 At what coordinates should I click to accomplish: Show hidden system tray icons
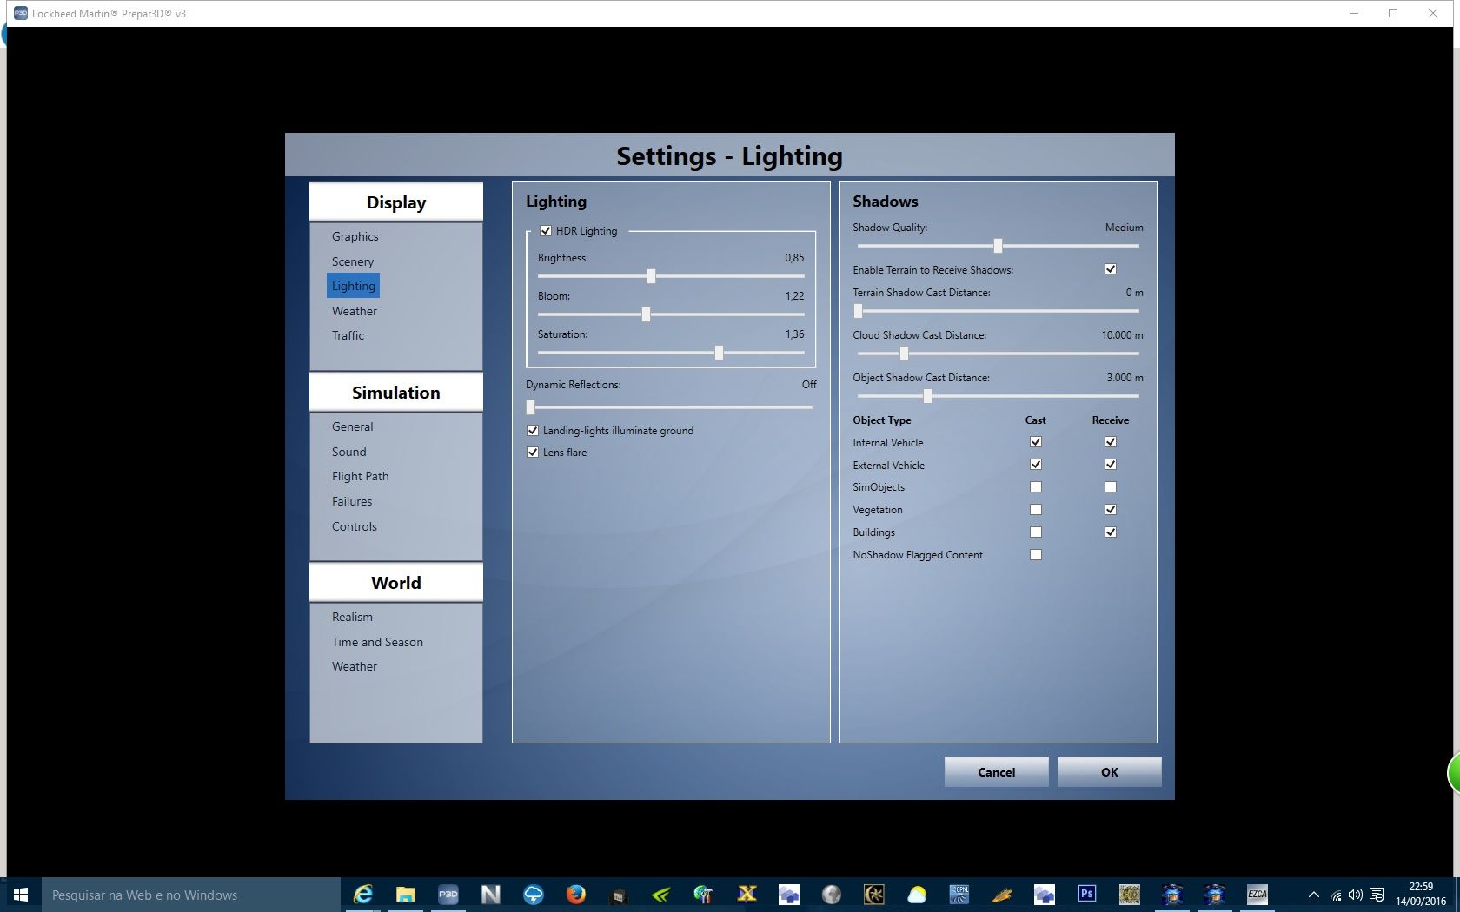tap(1314, 895)
